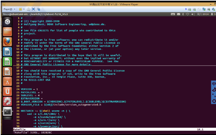Open System Settings from the launcher

tap(7, 101)
